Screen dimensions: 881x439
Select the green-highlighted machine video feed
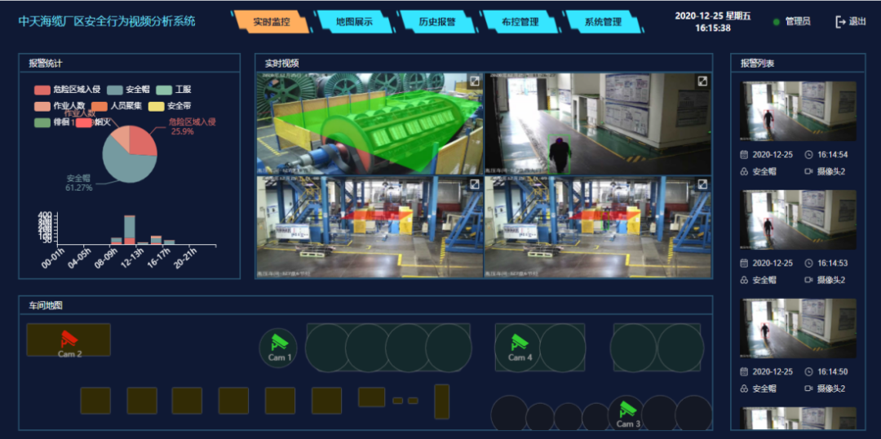click(x=370, y=124)
